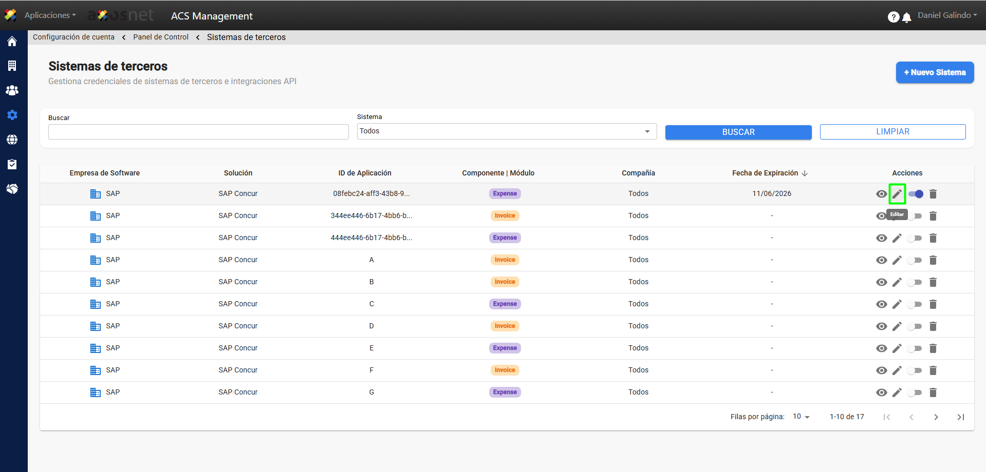The width and height of the screenshot is (986, 472).
Task: Click the notifications bell icon
Action: tap(907, 17)
